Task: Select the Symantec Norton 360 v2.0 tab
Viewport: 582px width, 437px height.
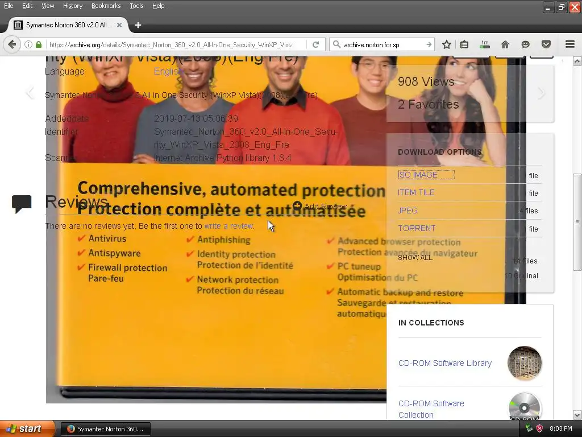Action: pos(68,25)
